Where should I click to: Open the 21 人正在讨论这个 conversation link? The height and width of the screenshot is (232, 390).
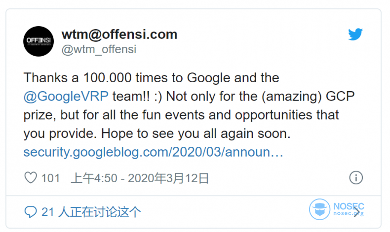click(x=91, y=212)
